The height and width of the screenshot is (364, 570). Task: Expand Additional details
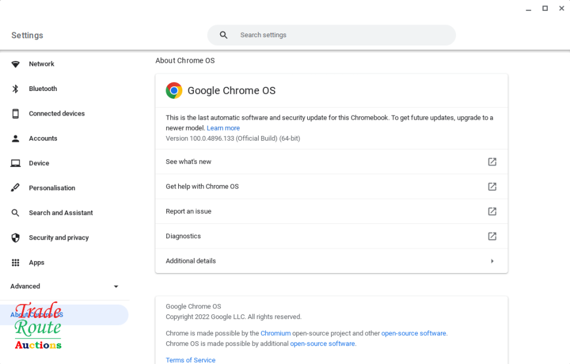coord(331,260)
